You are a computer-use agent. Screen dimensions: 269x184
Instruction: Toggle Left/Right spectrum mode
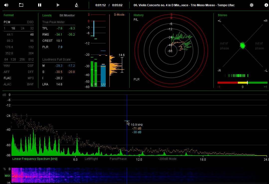[91, 159]
